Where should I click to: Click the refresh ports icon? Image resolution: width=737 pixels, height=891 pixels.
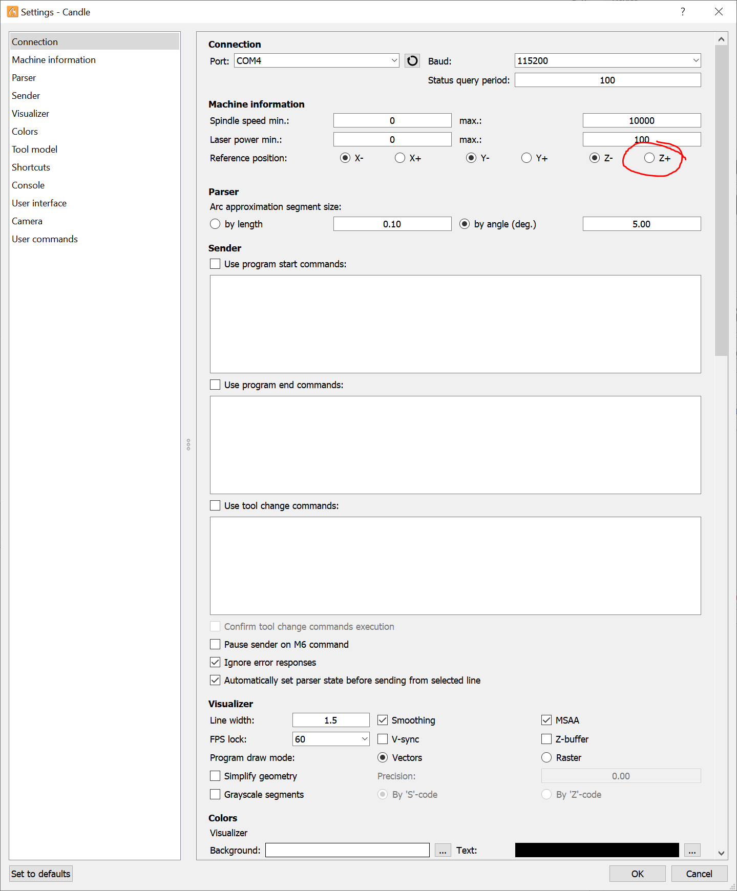[x=412, y=61]
